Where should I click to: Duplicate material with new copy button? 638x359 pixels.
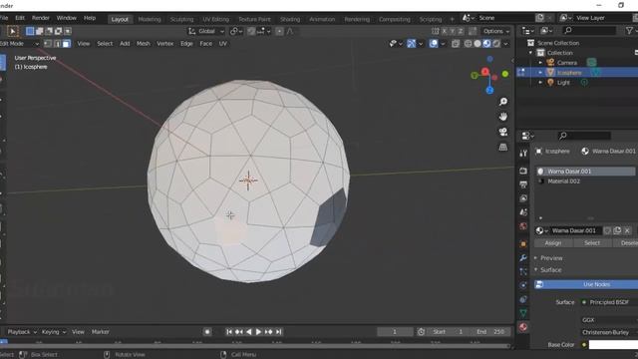617,230
